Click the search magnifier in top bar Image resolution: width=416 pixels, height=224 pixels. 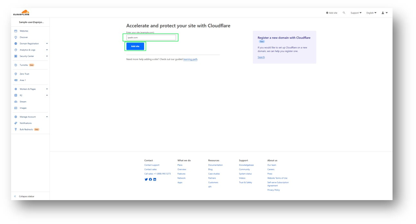tap(344, 13)
